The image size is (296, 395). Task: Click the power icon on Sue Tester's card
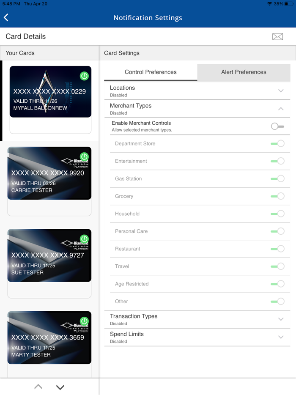[x=84, y=239]
